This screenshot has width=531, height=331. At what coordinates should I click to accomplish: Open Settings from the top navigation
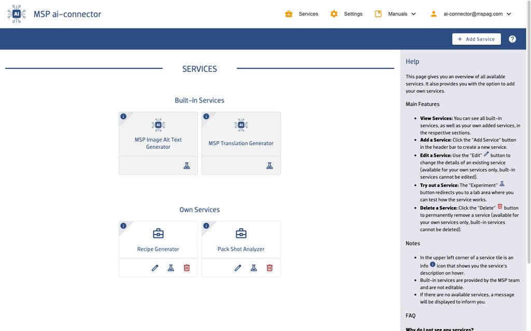pyautogui.click(x=347, y=14)
